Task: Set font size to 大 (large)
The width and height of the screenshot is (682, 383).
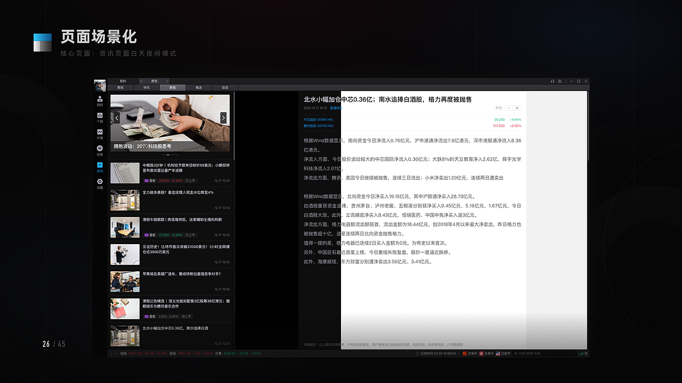Action: click(x=517, y=108)
